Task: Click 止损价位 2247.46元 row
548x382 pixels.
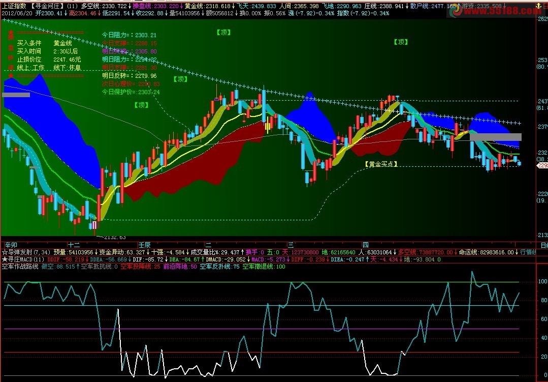Action: coord(49,60)
